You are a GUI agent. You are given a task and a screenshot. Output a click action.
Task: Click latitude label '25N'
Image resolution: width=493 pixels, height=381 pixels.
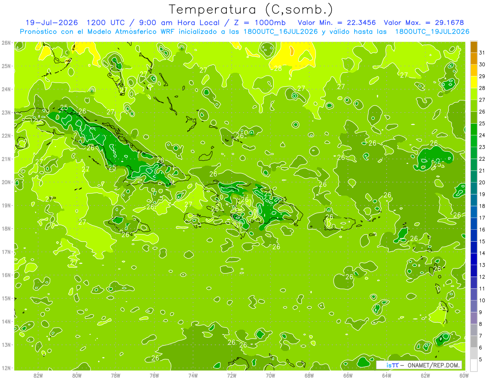[6, 66]
